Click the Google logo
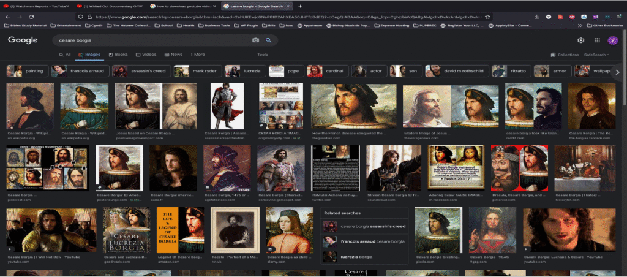The width and height of the screenshot is (627, 277). tap(23, 40)
